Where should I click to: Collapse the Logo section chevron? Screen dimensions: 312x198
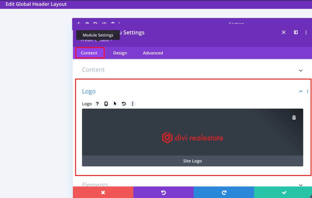click(301, 91)
